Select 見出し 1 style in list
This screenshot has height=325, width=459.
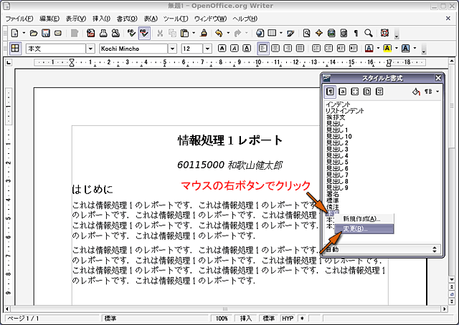click(339, 130)
